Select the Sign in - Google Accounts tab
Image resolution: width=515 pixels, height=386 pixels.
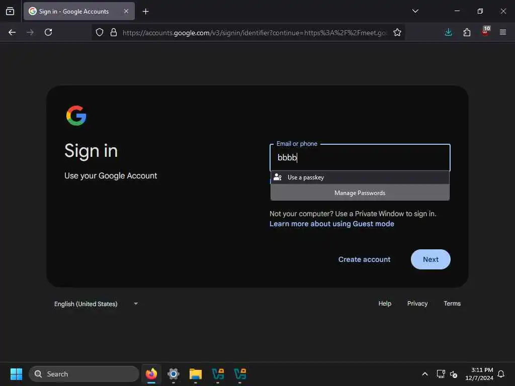pos(79,11)
